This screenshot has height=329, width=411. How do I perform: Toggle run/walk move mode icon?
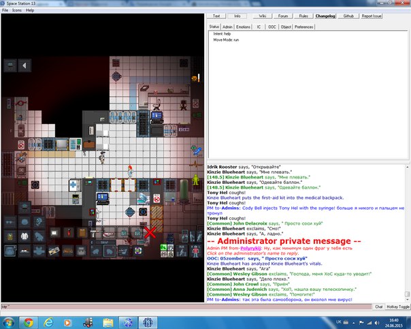click(x=181, y=251)
